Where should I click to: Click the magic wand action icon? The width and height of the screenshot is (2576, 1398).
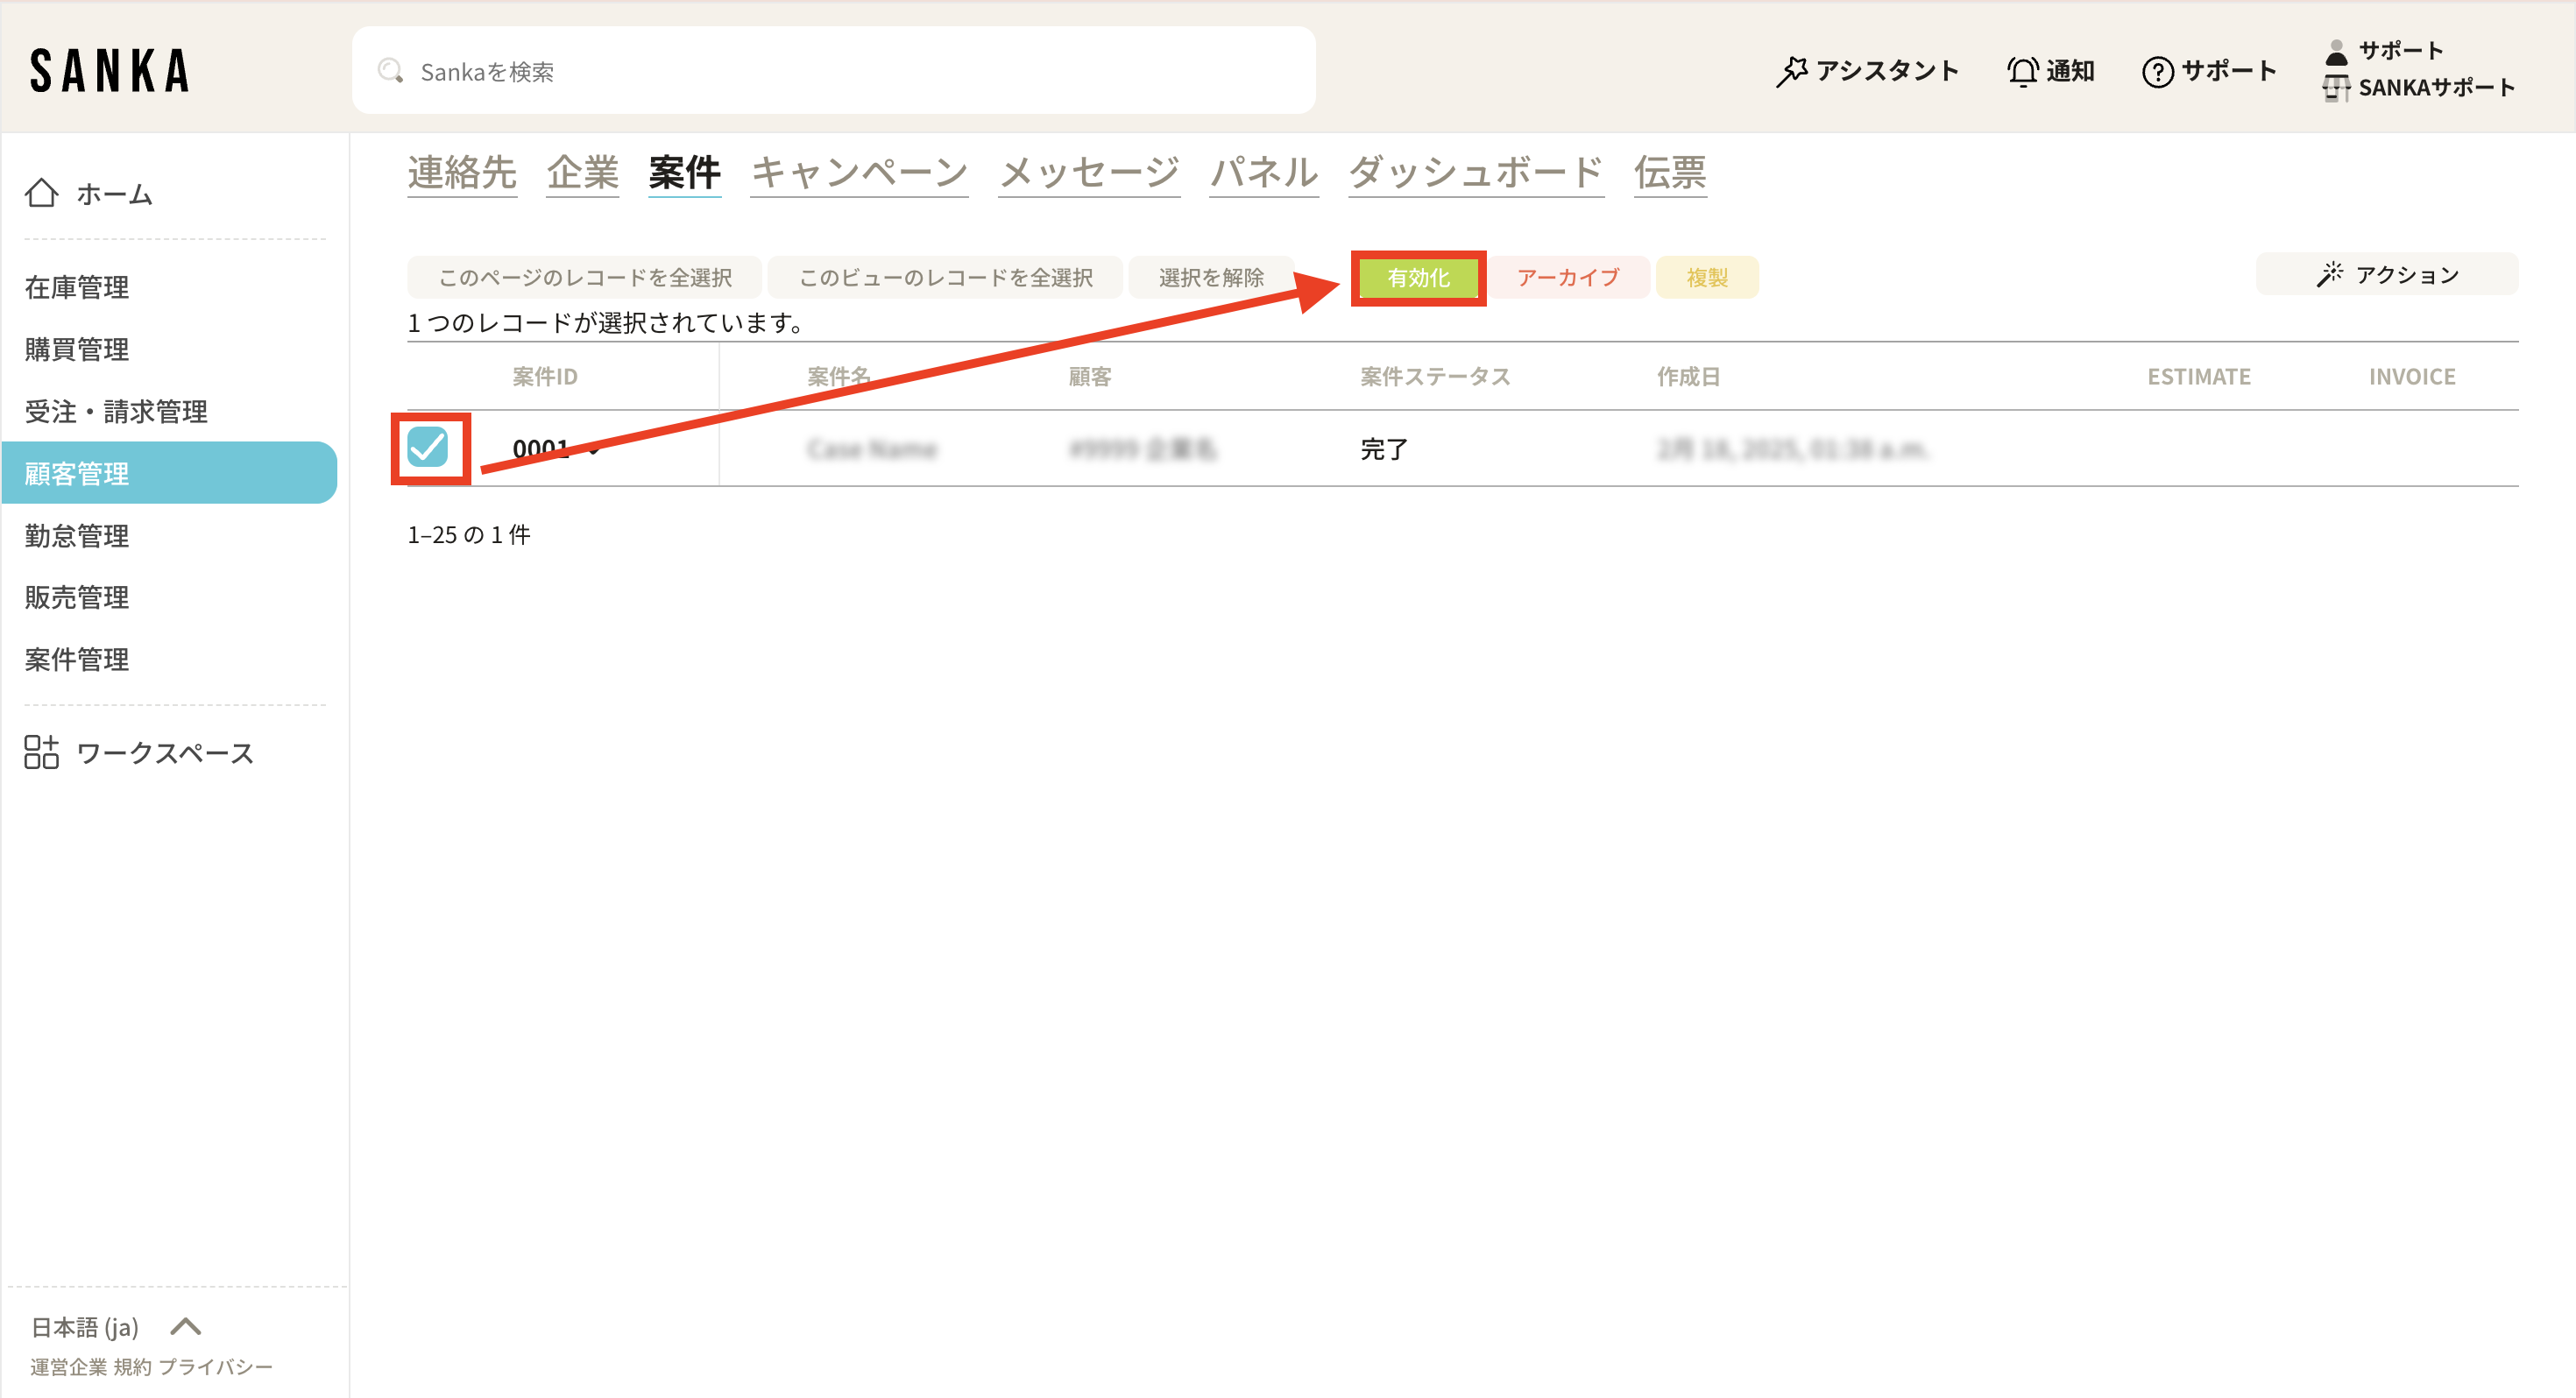click(2329, 274)
